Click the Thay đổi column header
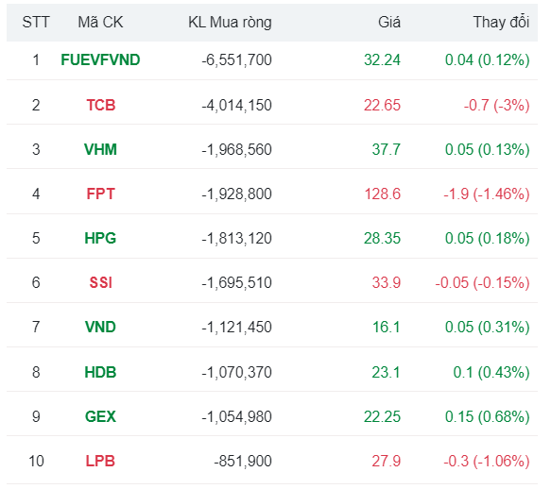The image size is (551, 489). click(x=501, y=22)
